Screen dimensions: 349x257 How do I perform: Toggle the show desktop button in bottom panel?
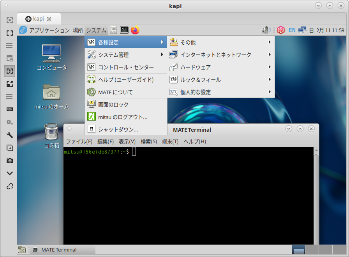(22, 250)
